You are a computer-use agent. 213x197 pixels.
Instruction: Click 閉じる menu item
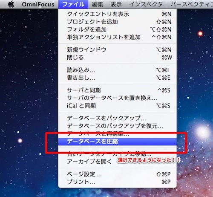coord(118,58)
